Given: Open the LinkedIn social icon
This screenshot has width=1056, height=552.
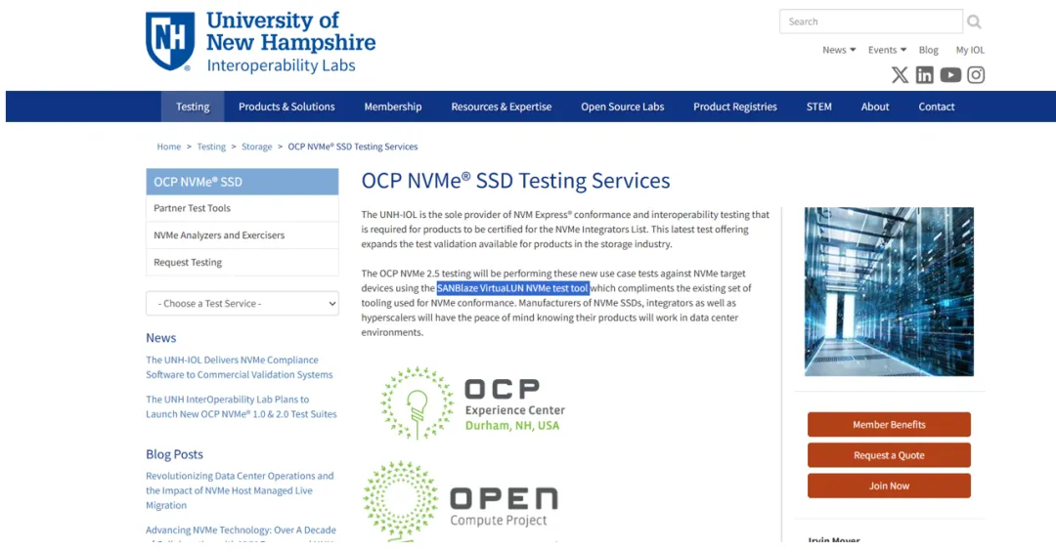Looking at the screenshot, I should tap(924, 74).
